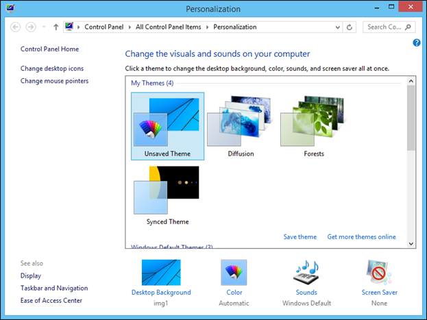Screen dimensions: 427x320
Task: Open Desktop Background image icon
Action: 161,272
